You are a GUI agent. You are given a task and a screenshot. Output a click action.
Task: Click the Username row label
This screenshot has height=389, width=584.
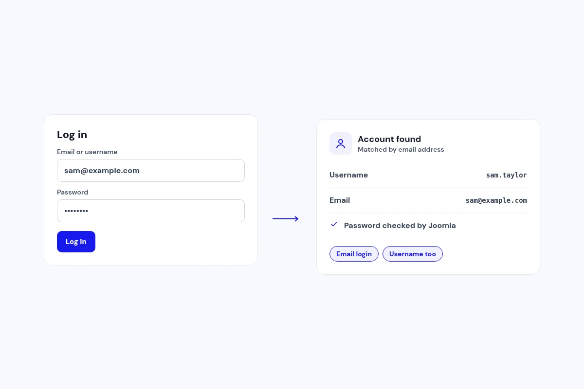pyautogui.click(x=348, y=175)
